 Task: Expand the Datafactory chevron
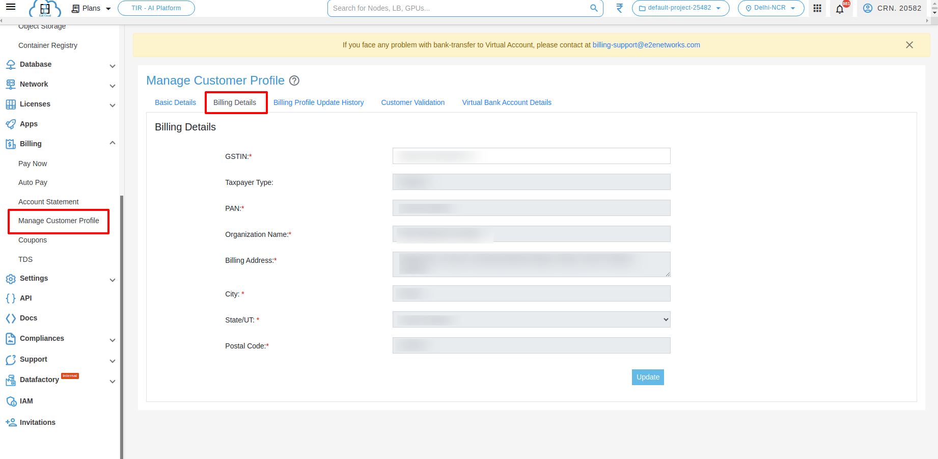coord(113,381)
